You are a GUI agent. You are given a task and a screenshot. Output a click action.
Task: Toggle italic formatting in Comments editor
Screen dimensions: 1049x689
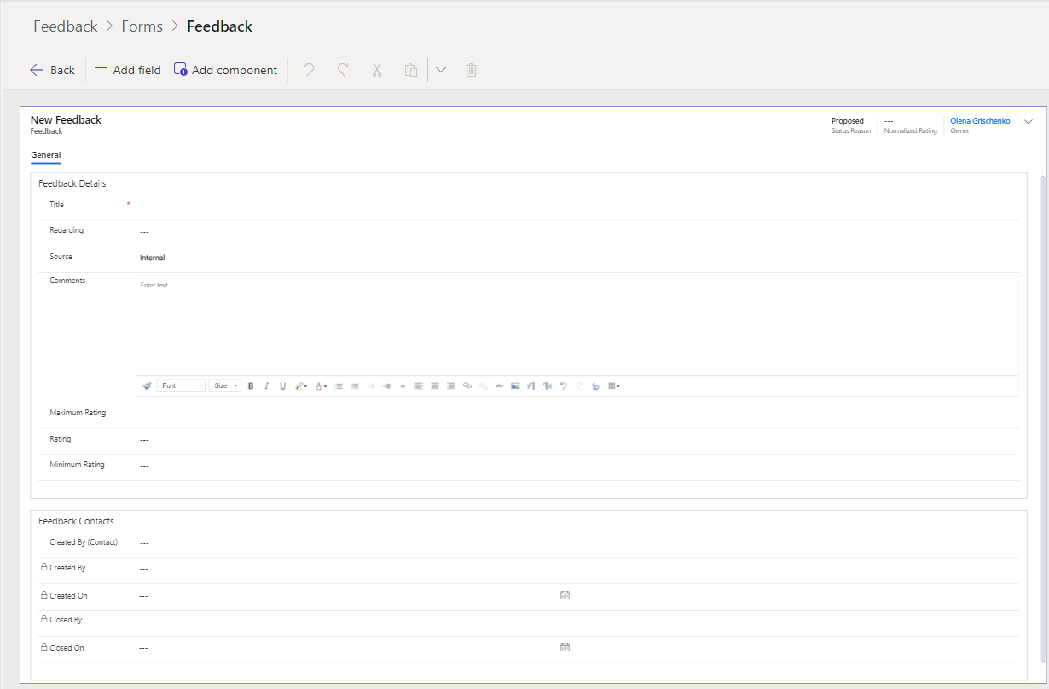click(x=266, y=386)
